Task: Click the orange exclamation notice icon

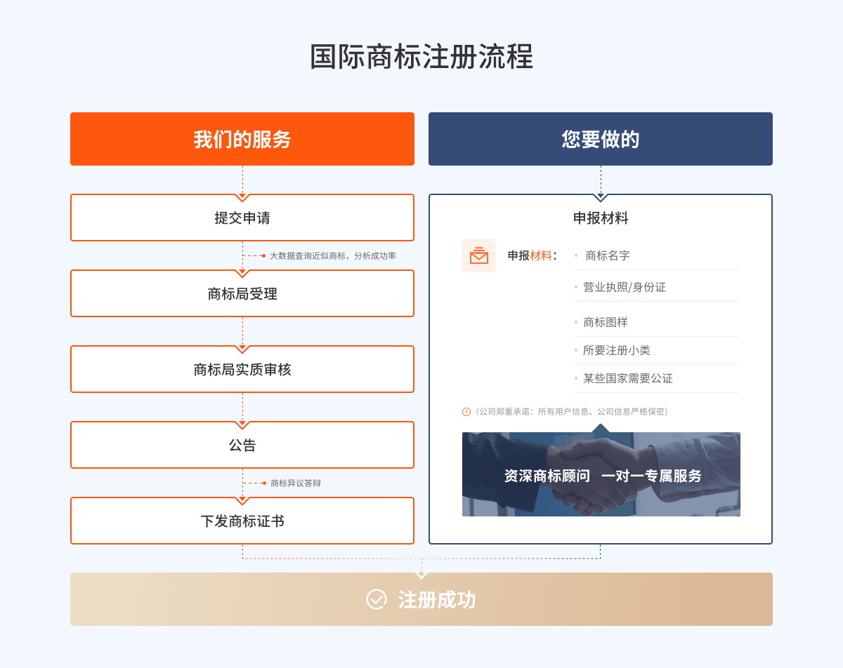Action: tap(466, 412)
